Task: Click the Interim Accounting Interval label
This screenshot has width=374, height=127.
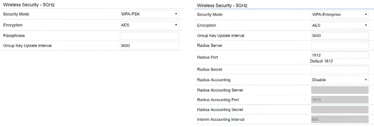Action: pyautogui.click(x=221, y=119)
